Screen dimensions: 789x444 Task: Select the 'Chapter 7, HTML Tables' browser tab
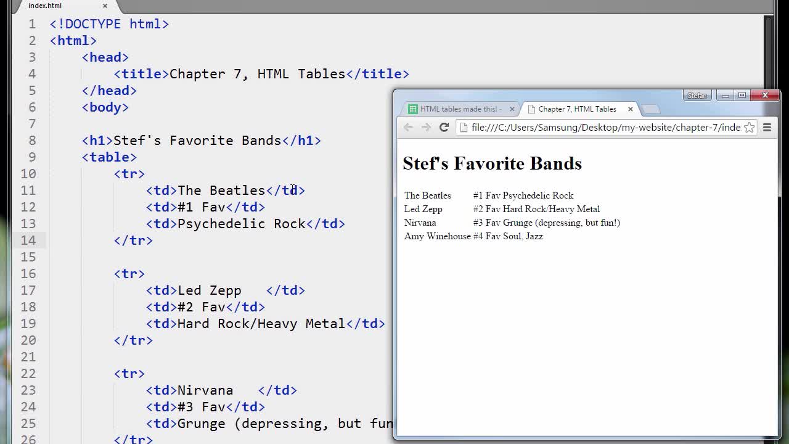[577, 109]
